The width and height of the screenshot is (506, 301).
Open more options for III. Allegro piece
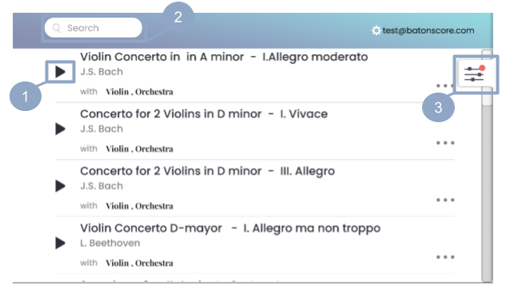coord(445,200)
